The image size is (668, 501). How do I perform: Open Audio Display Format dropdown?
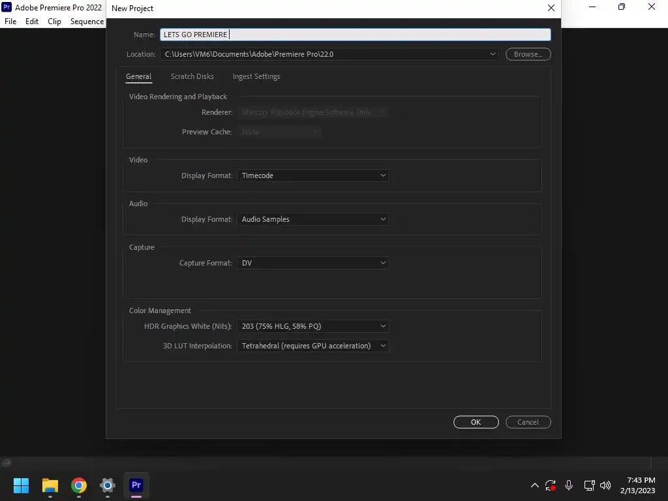point(312,219)
